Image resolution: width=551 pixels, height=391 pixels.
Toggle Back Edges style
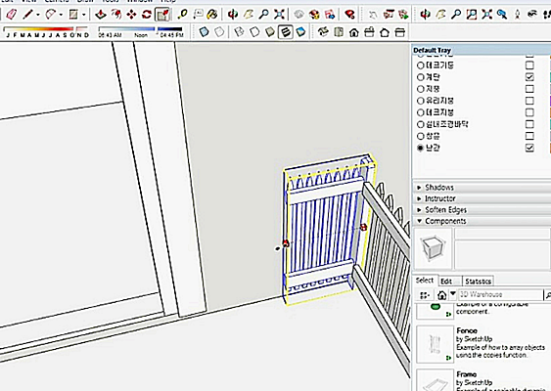coord(219,32)
